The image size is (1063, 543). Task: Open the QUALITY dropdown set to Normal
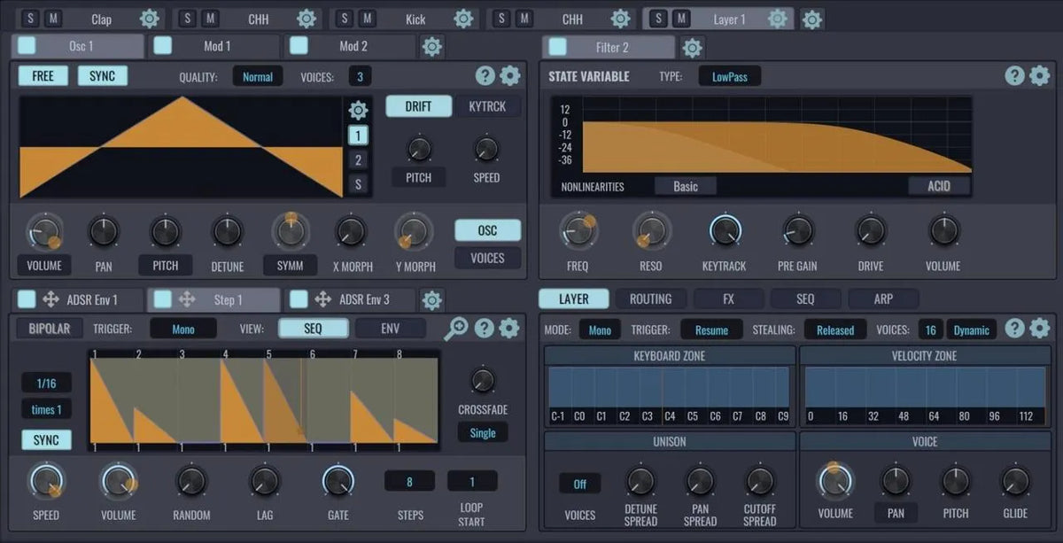click(258, 76)
